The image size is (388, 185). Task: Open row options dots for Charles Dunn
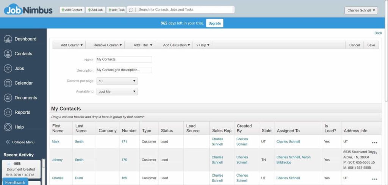(375, 179)
